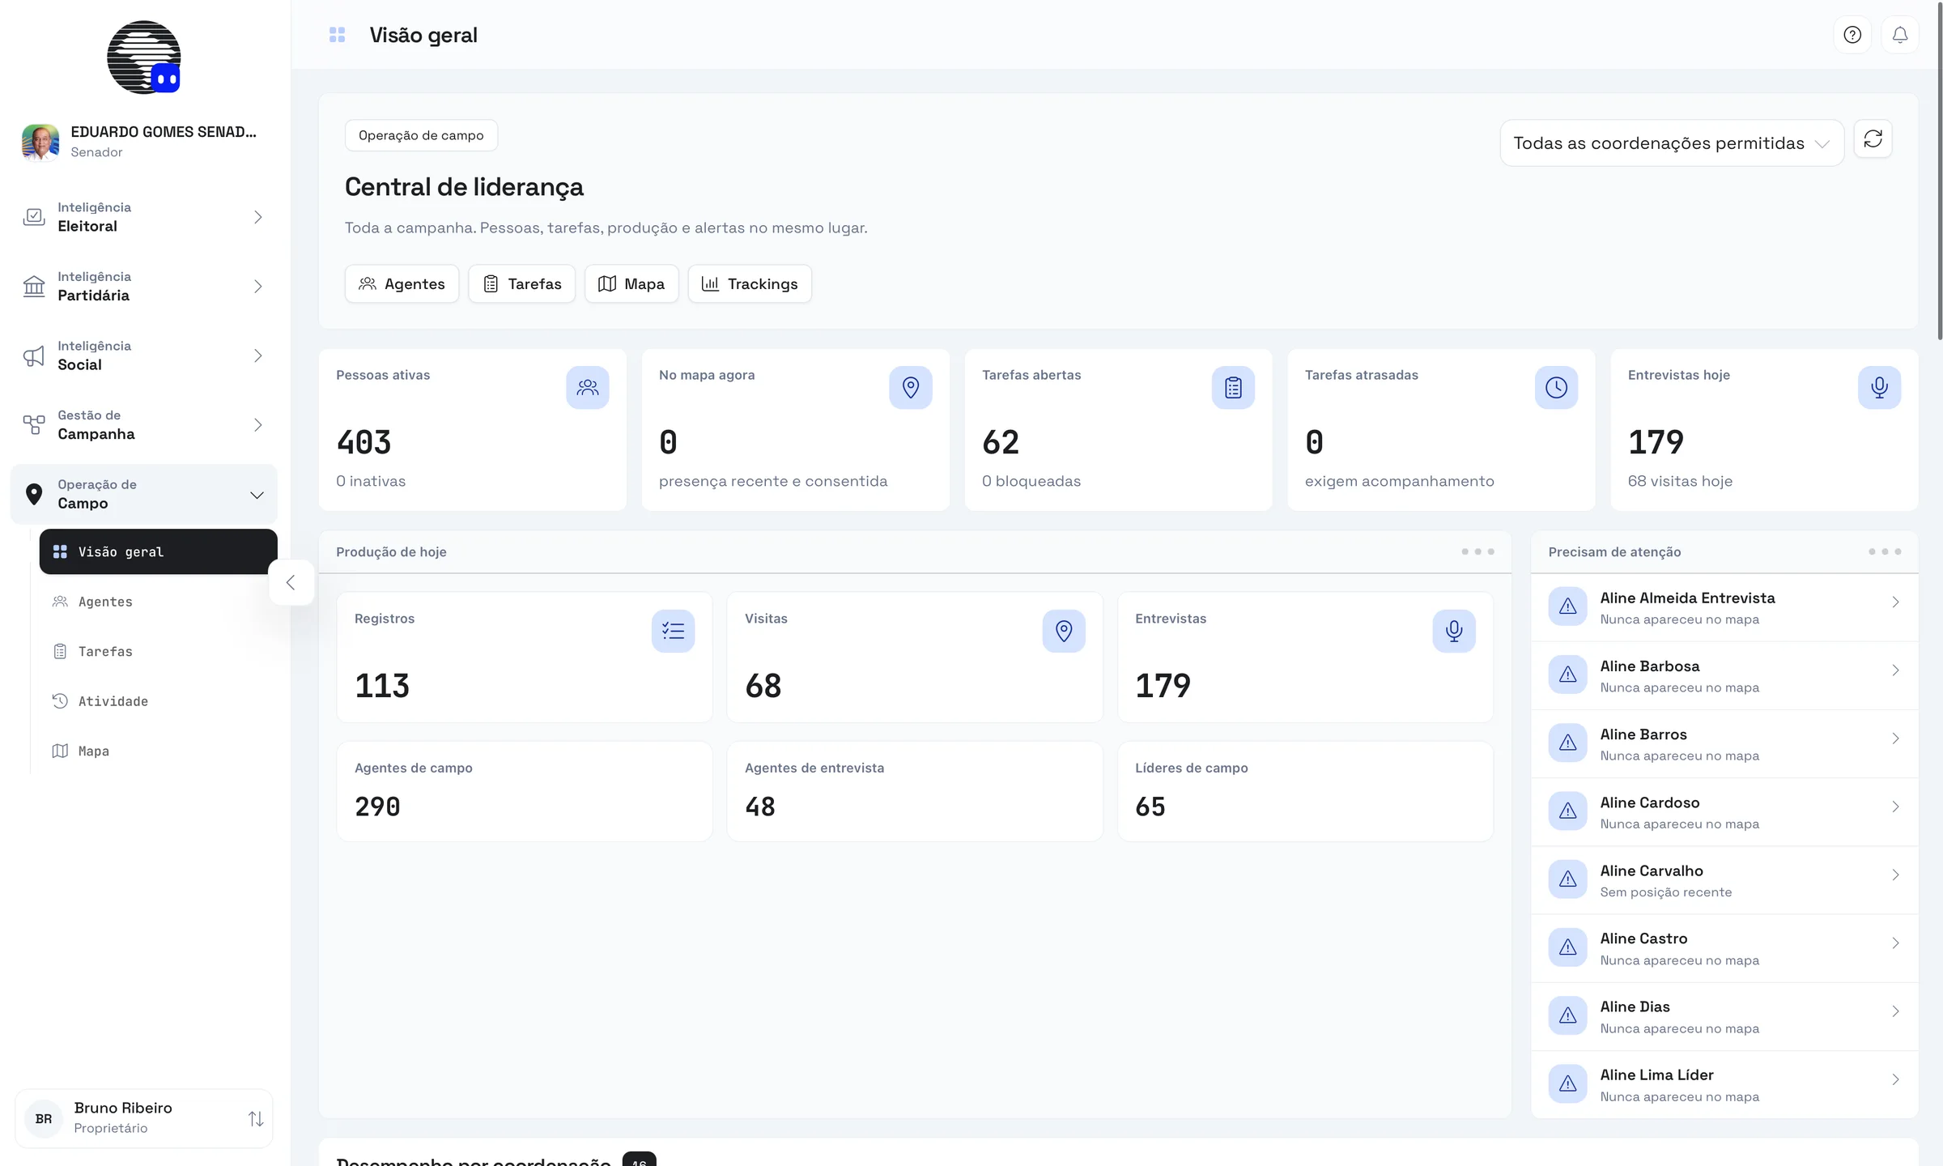Viewport: 1943px width, 1166px height.
Task: Open the Precisam de atenção three-dot menu
Action: pos(1885,551)
